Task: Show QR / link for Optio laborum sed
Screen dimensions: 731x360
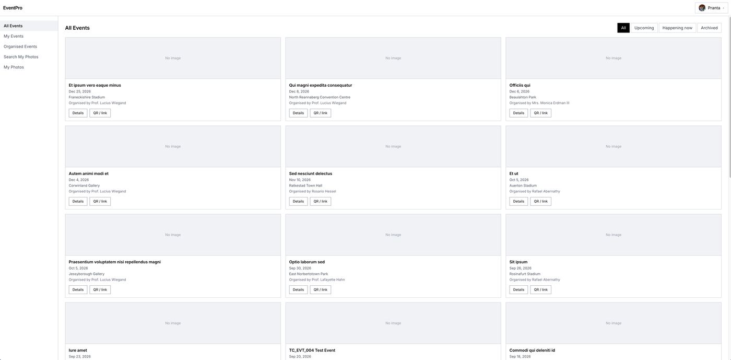Action: pyautogui.click(x=321, y=289)
